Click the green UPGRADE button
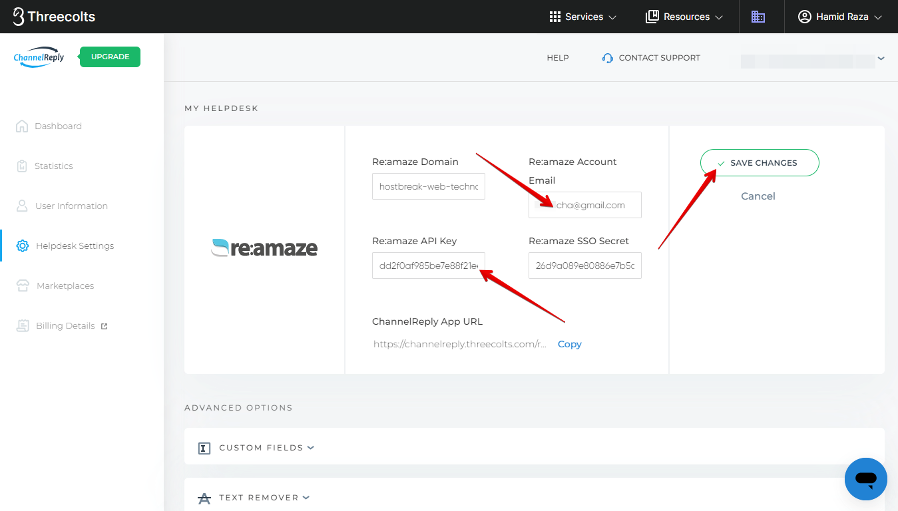 (x=110, y=57)
